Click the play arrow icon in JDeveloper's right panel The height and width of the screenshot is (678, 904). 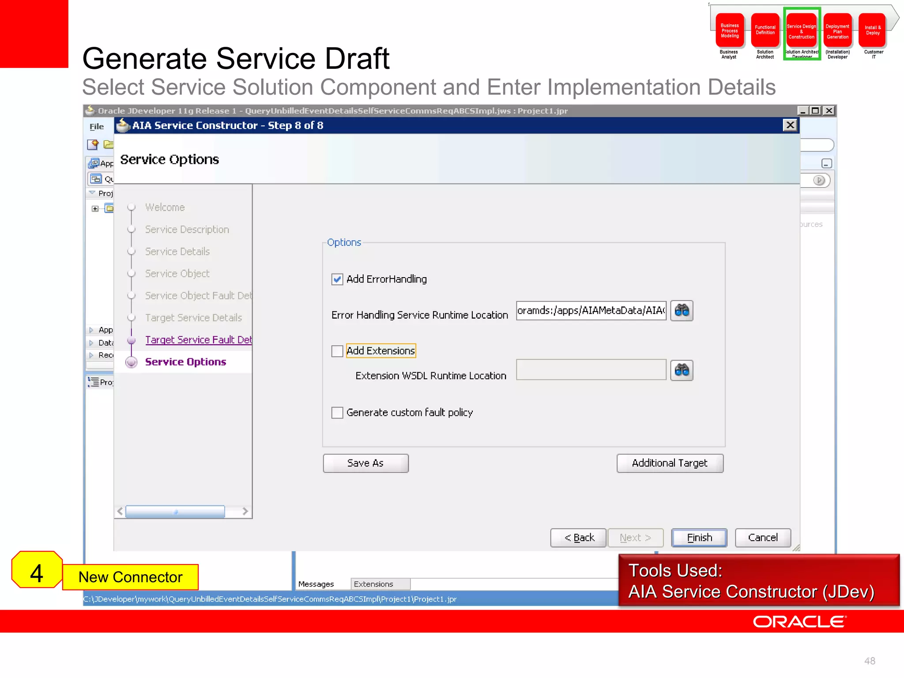click(x=819, y=180)
